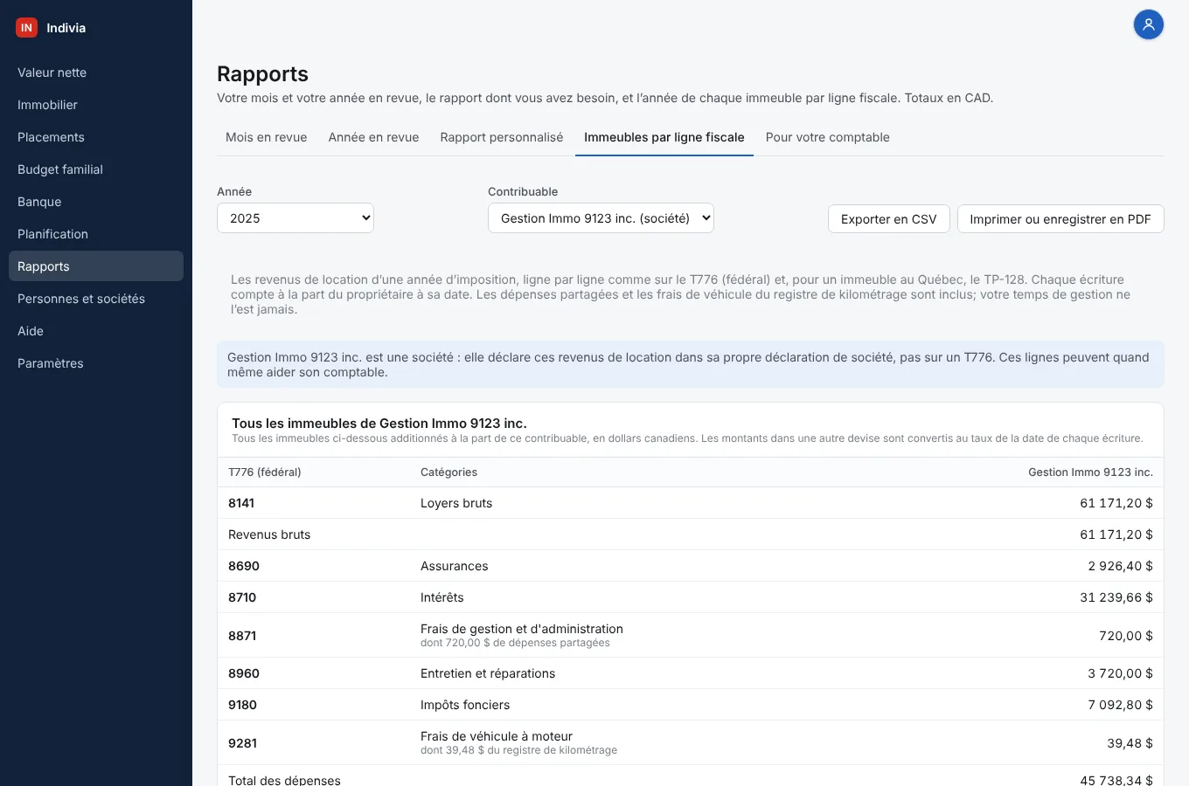Open the Placements sidebar item
1189x786 pixels.
(x=96, y=137)
